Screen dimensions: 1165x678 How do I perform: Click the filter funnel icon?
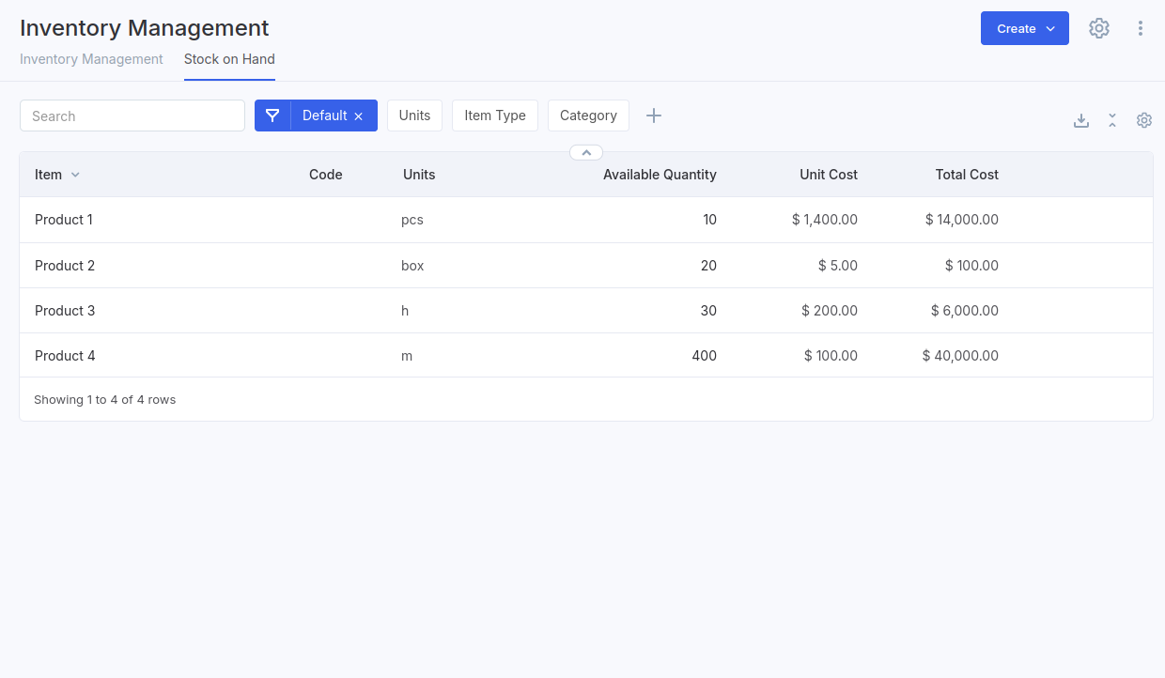[x=272, y=116]
